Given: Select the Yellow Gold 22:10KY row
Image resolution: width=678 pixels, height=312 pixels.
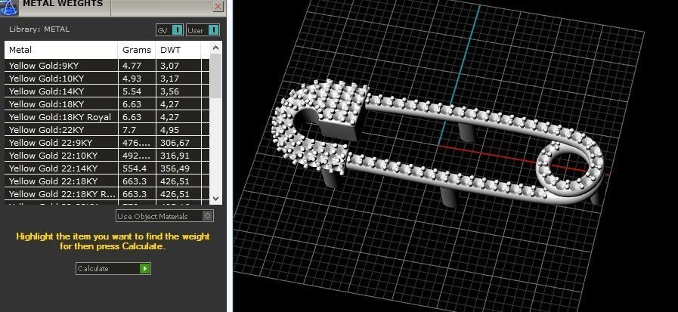Looking at the screenshot, I should pyautogui.click(x=107, y=156).
